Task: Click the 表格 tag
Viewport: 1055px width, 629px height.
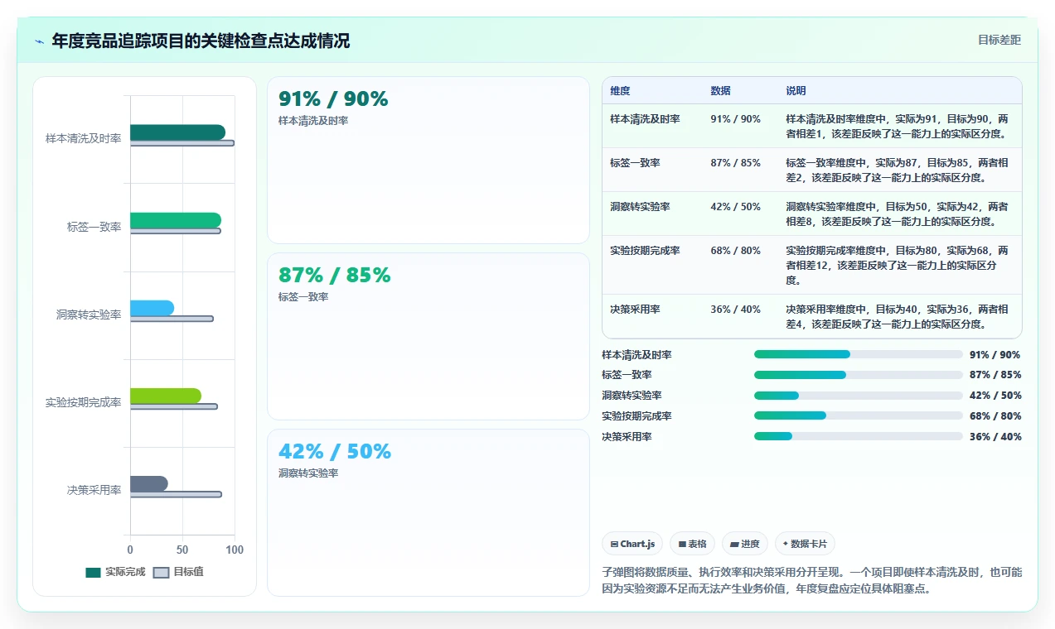Action: point(692,544)
